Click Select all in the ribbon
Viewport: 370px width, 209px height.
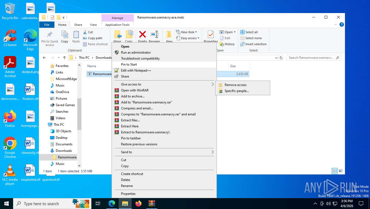[249, 32]
